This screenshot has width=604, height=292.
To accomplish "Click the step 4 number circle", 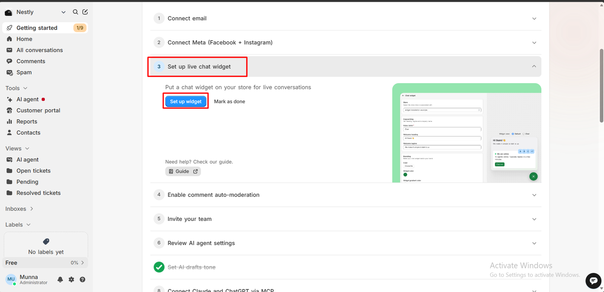I will pos(159,195).
